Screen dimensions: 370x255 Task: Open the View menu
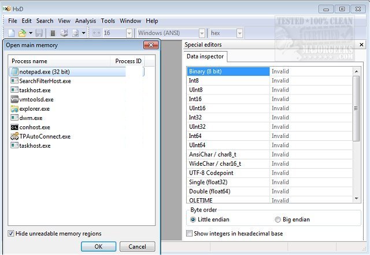tap(64, 21)
